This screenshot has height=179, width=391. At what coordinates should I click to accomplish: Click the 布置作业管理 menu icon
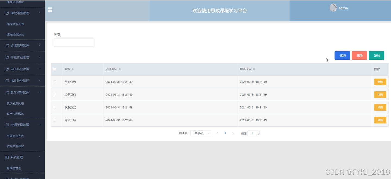click(7, 57)
